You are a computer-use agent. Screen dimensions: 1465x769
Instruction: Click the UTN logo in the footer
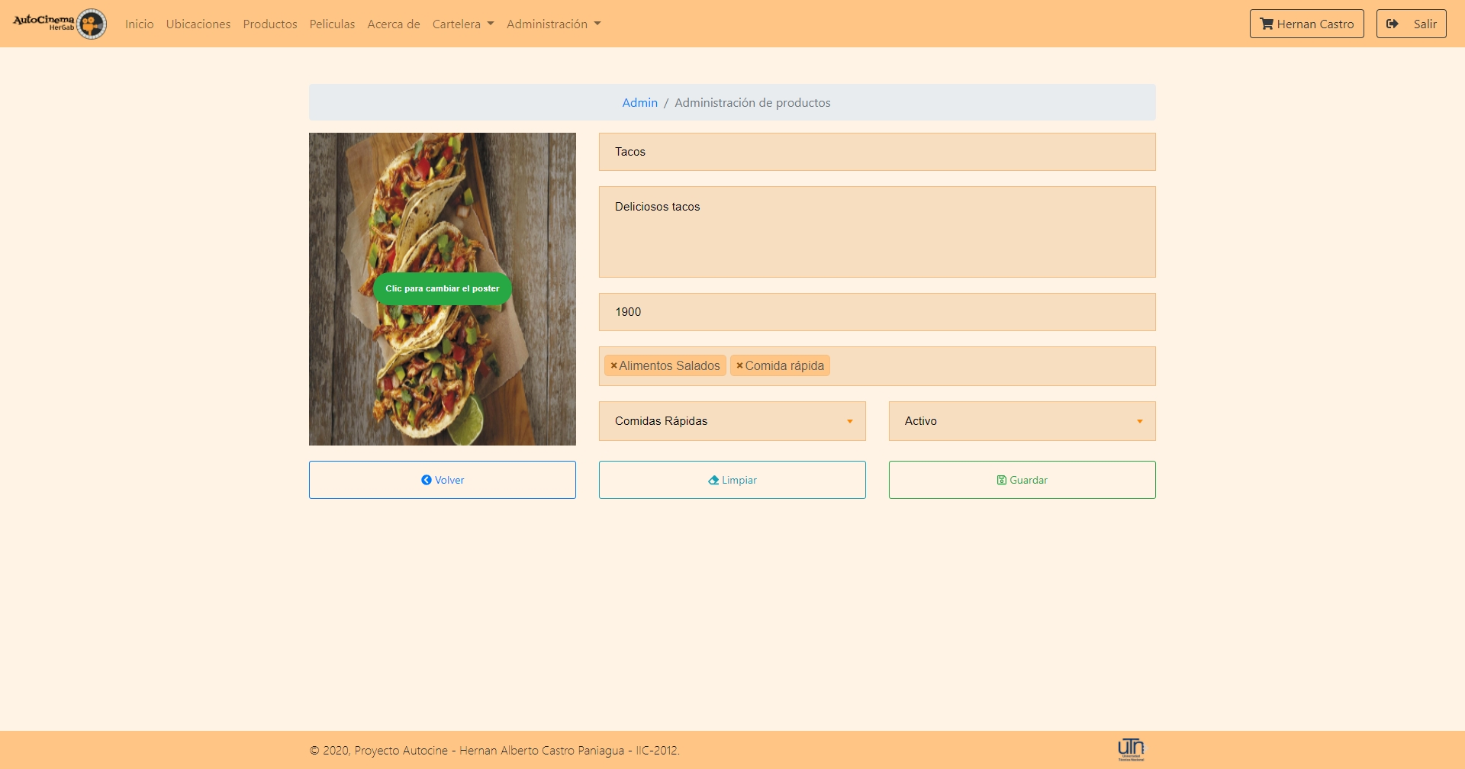point(1131,749)
